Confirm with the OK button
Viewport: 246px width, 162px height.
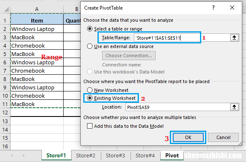pos(188,137)
